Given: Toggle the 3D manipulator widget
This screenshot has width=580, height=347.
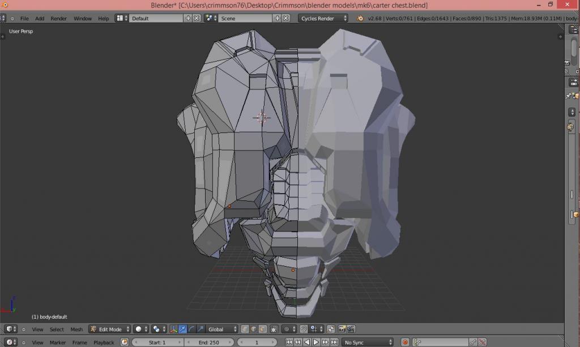Looking at the screenshot, I should (173, 329).
